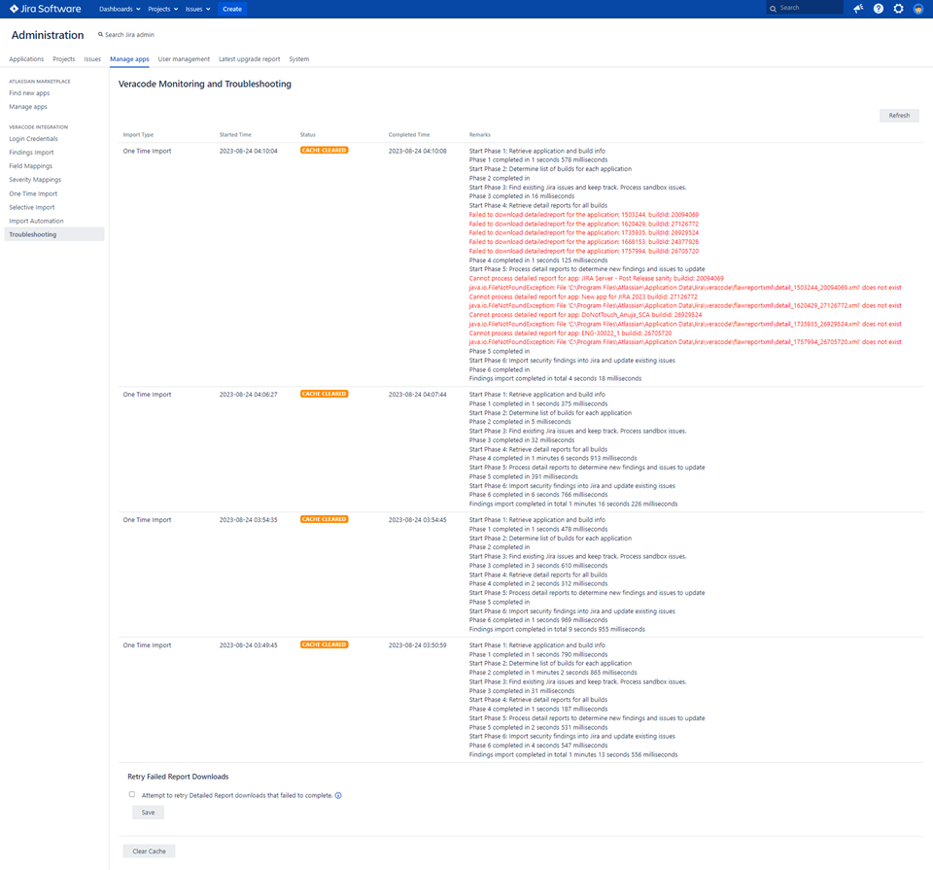
Task: Switch to the Issues admin tab
Action: (x=92, y=59)
